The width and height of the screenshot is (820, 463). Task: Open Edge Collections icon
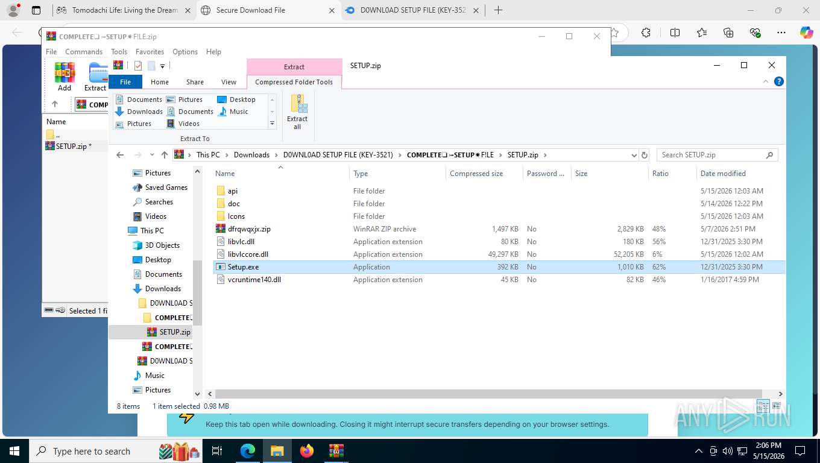728,33
